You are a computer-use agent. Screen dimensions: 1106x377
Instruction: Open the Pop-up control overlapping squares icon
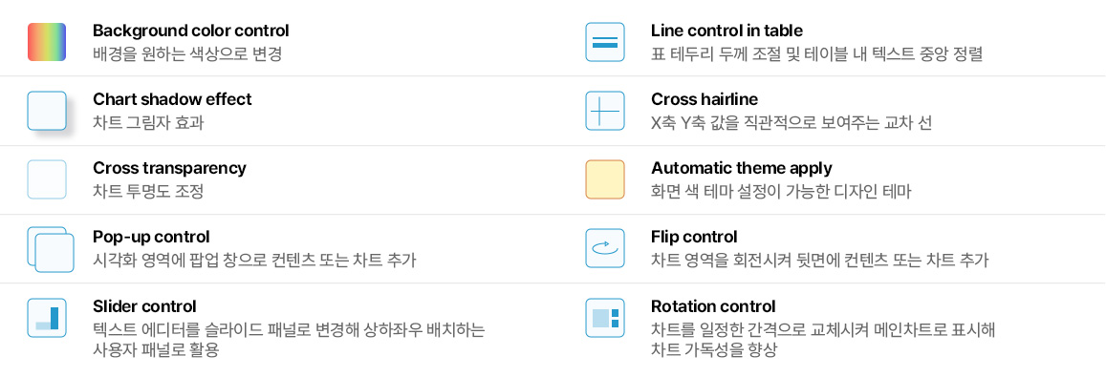(x=50, y=249)
